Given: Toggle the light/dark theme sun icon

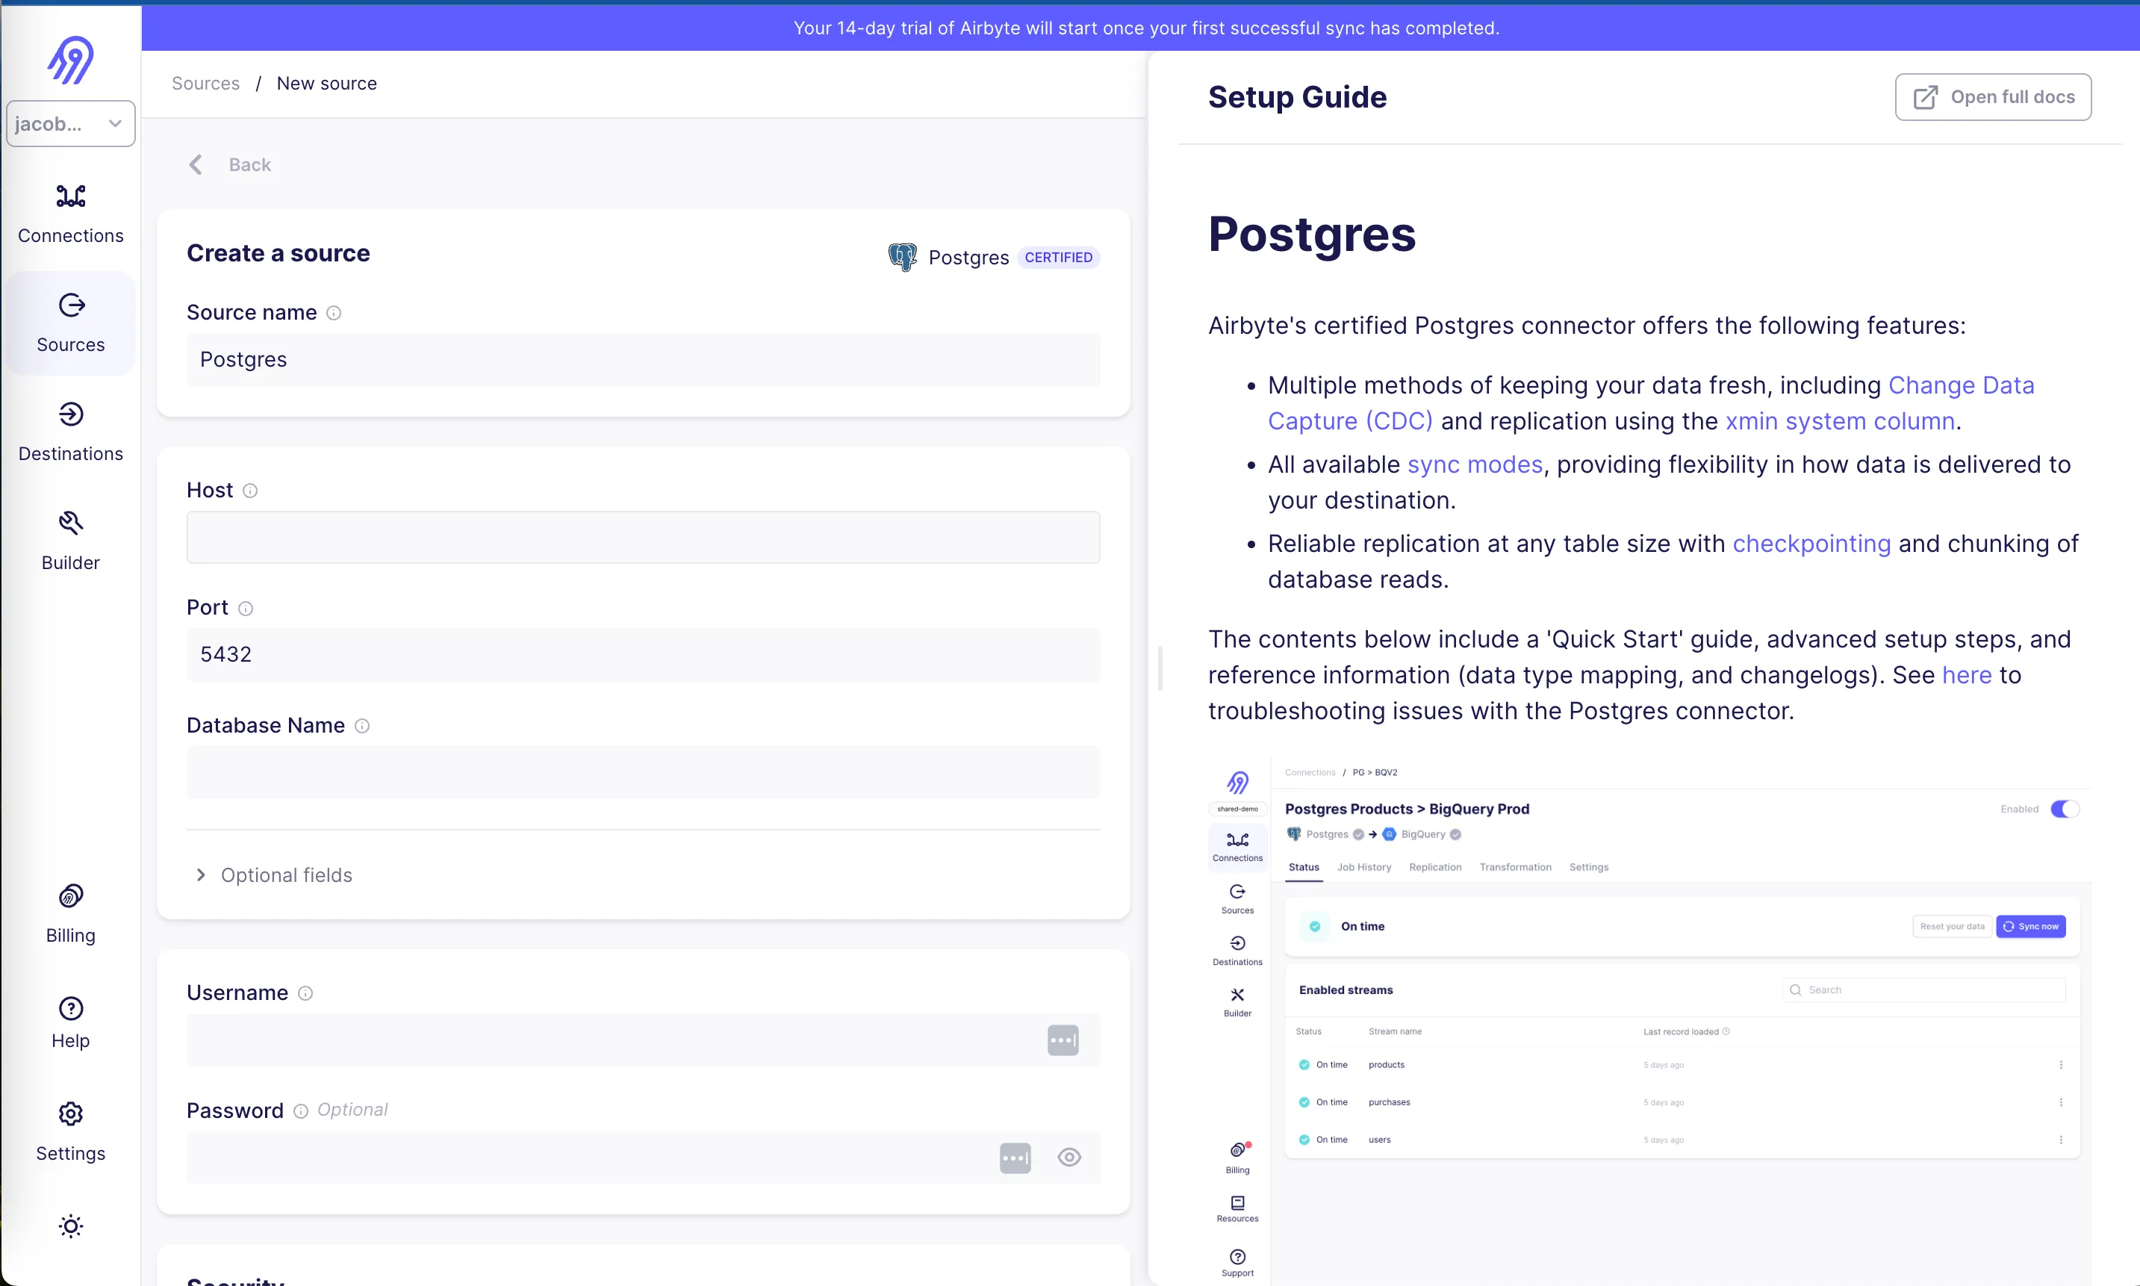Looking at the screenshot, I should pyautogui.click(x=70, y=1226).
